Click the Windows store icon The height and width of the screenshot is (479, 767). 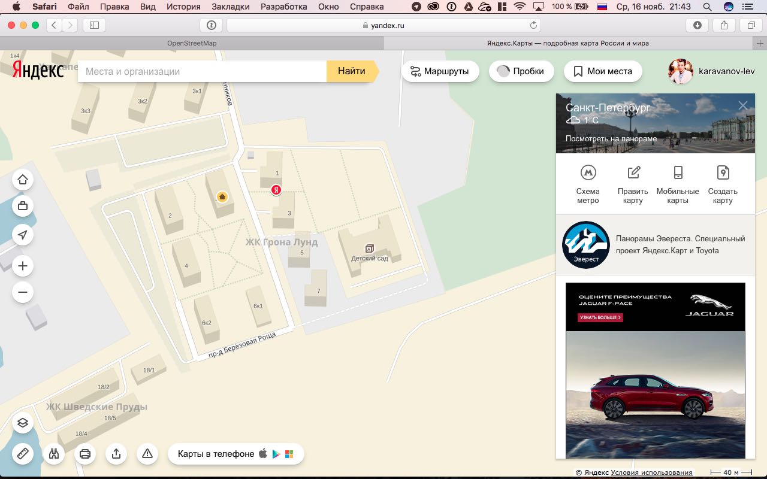[x=289, y=454]
